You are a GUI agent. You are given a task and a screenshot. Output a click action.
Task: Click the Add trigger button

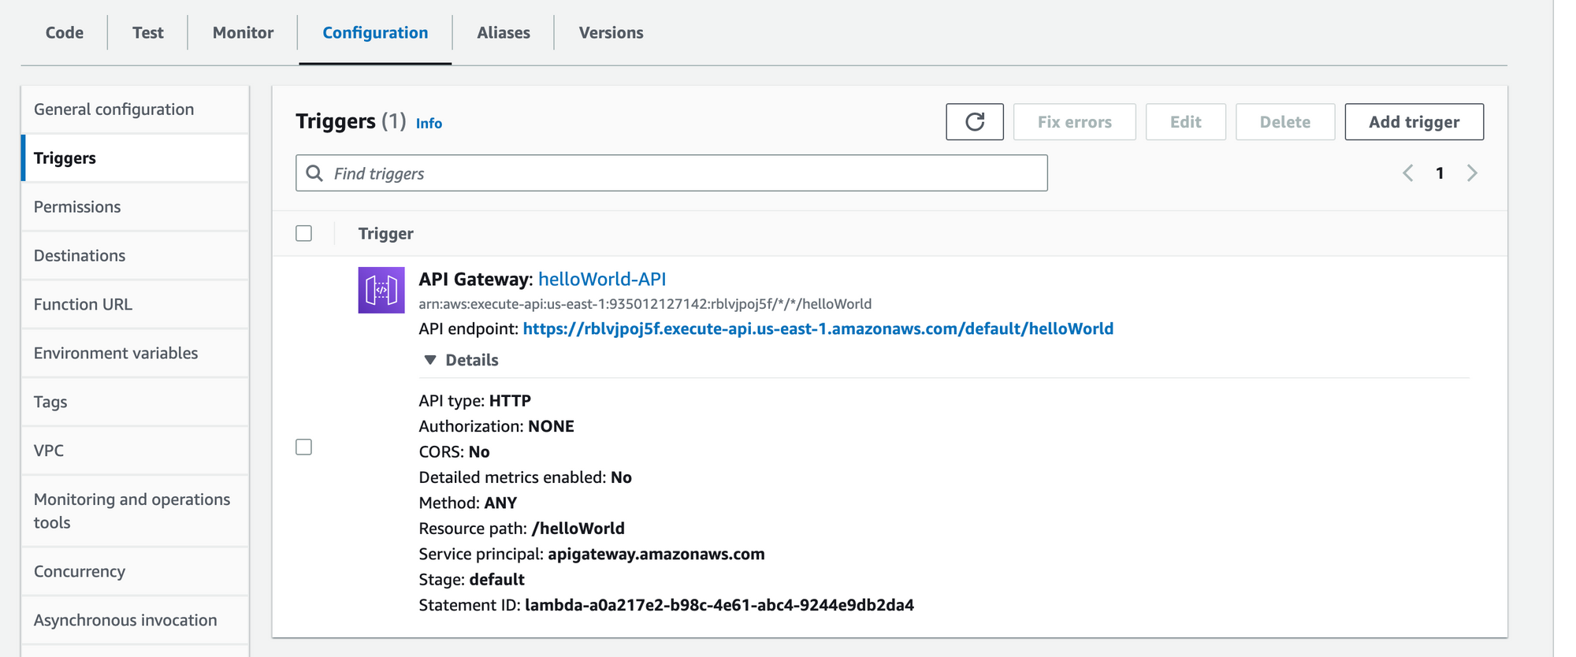click(x=1414, y=122)
